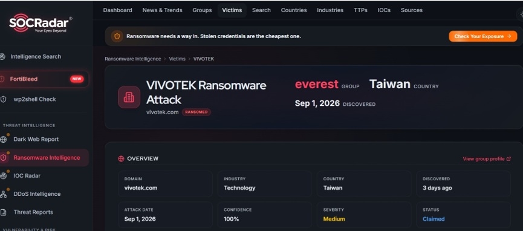The image size is (523, 231).
Task: Select the Victims tab
Action: click(x=232, y=10)
